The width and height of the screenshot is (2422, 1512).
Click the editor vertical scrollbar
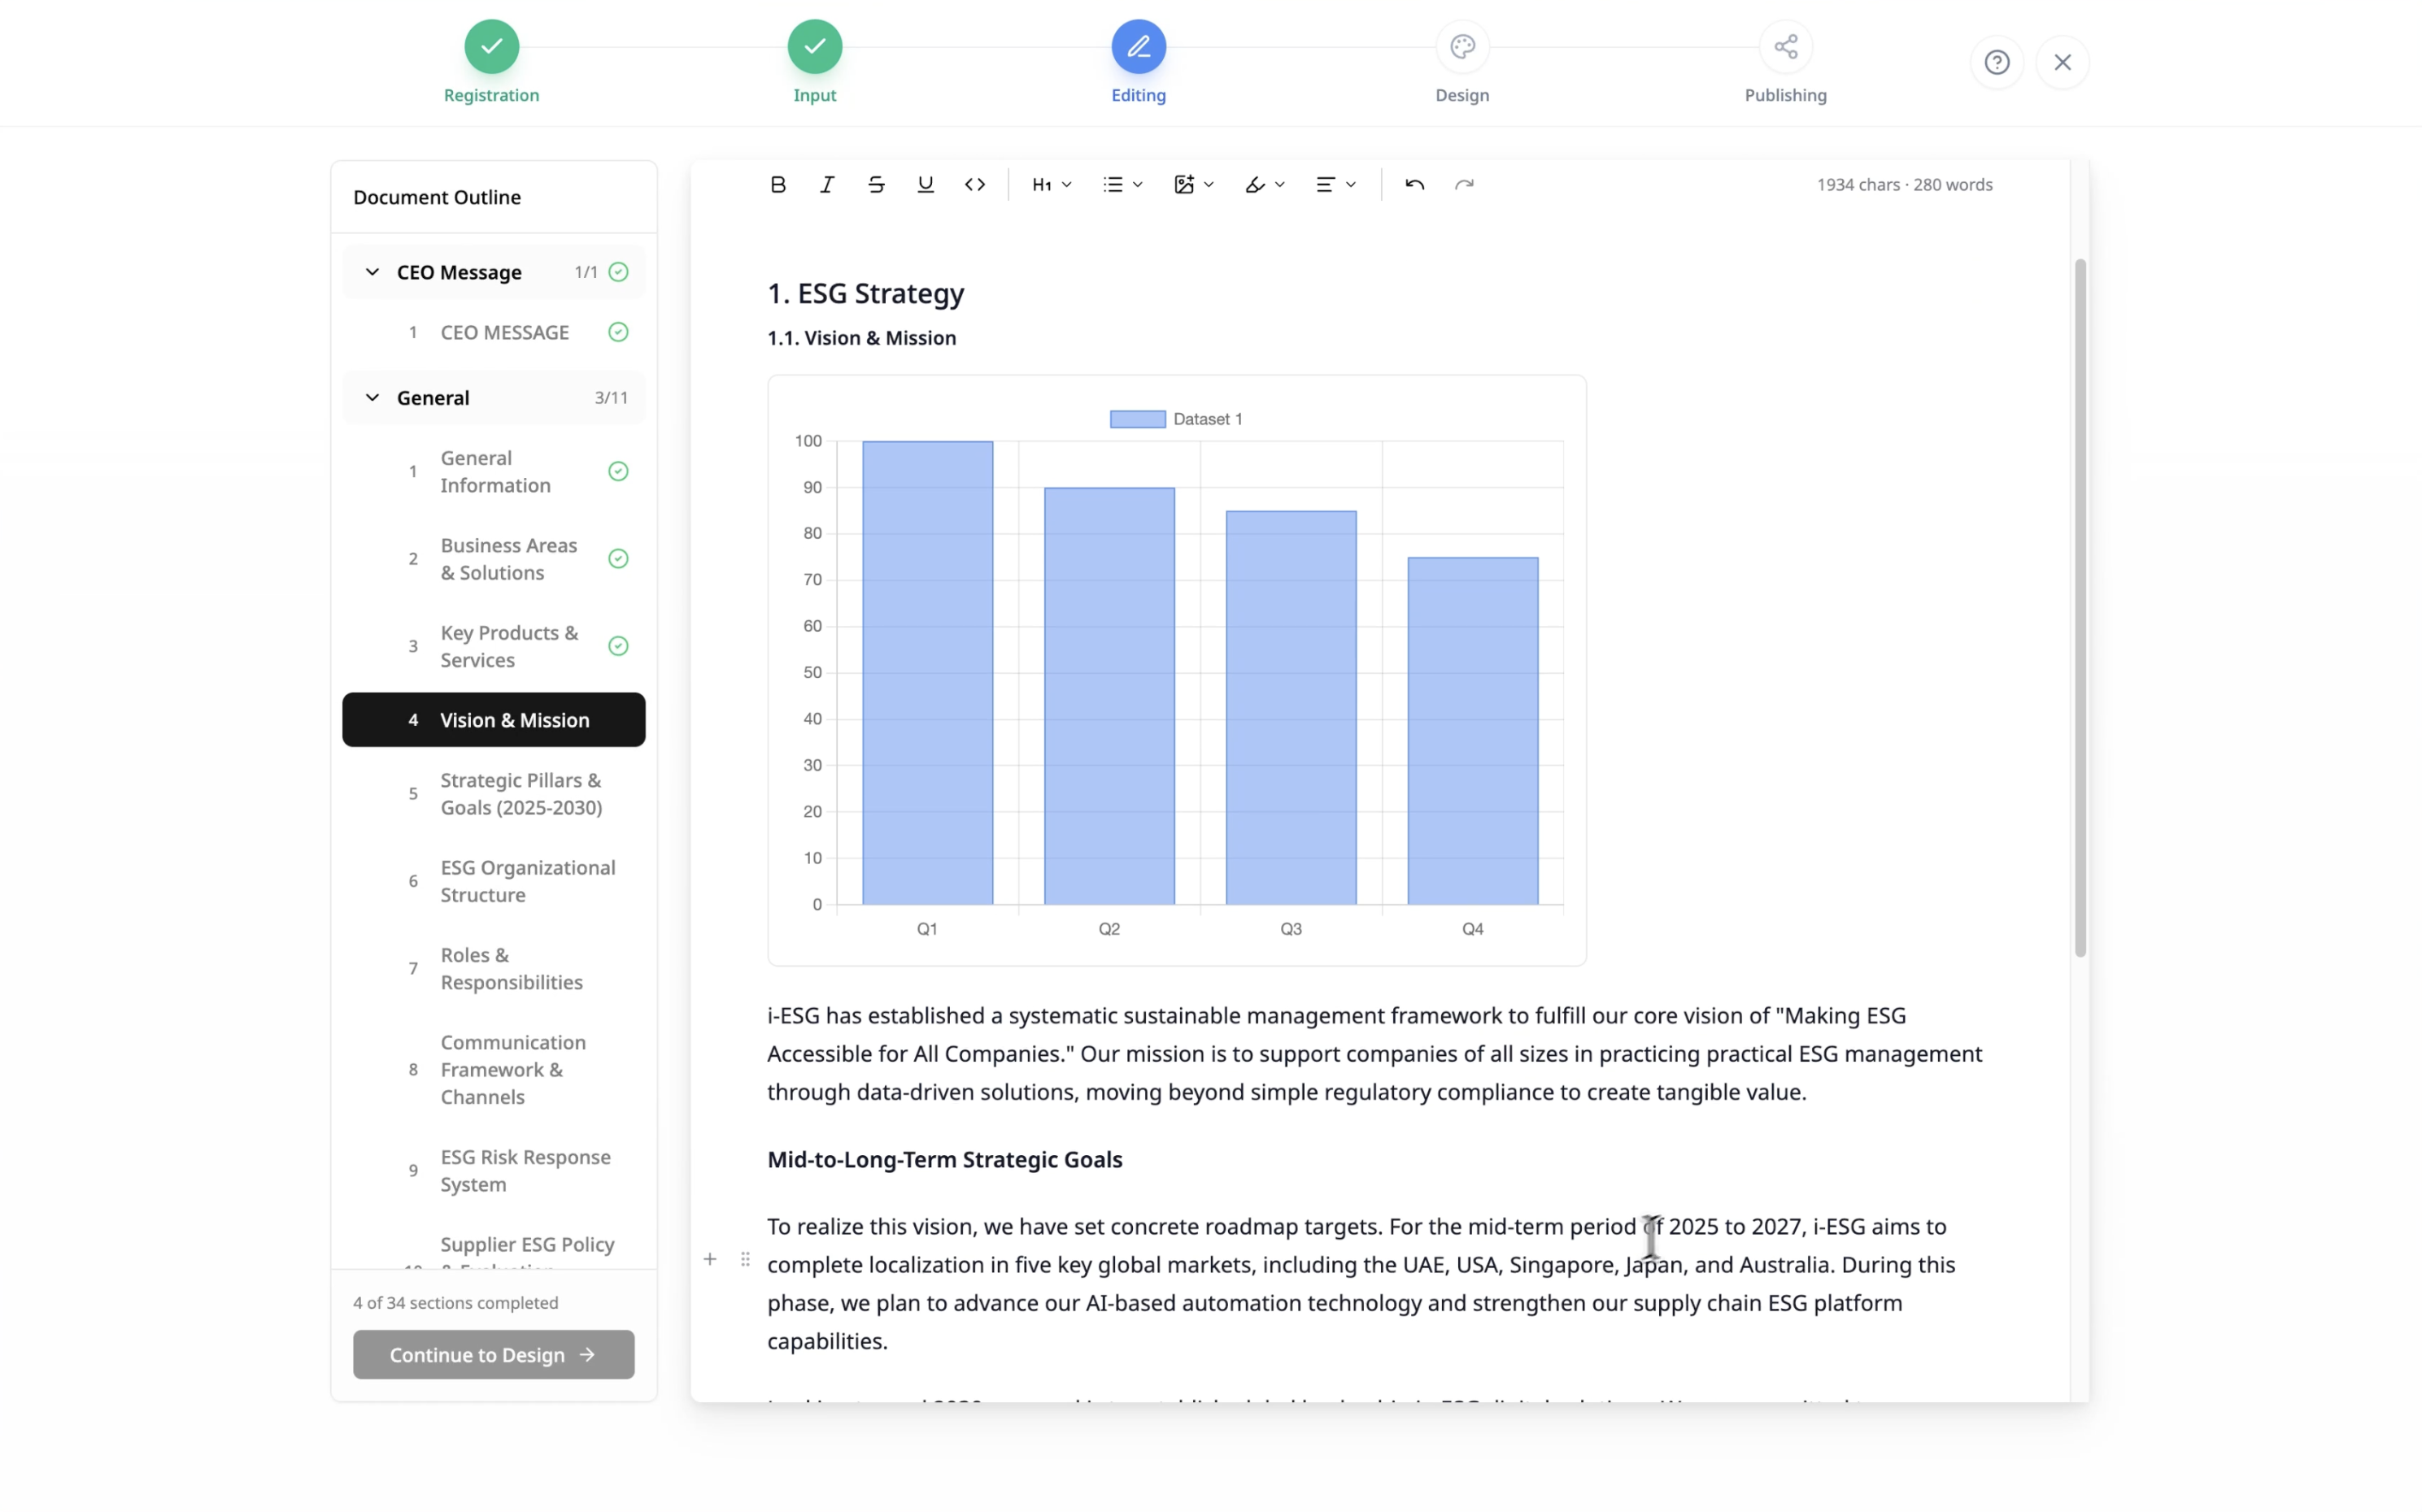coord(2080,607)
